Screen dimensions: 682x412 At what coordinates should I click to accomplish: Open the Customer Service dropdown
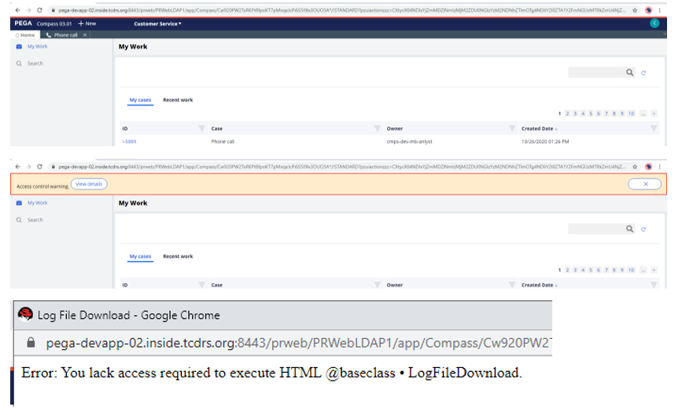157,24
